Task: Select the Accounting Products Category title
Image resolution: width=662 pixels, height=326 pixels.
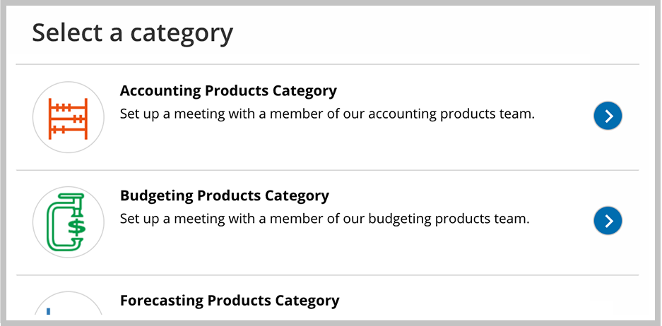Action: [228, 91]
